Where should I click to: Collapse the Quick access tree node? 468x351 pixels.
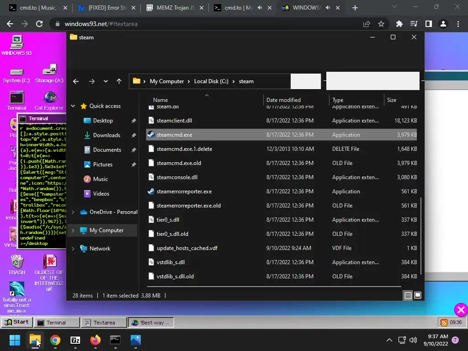(73, 106)
